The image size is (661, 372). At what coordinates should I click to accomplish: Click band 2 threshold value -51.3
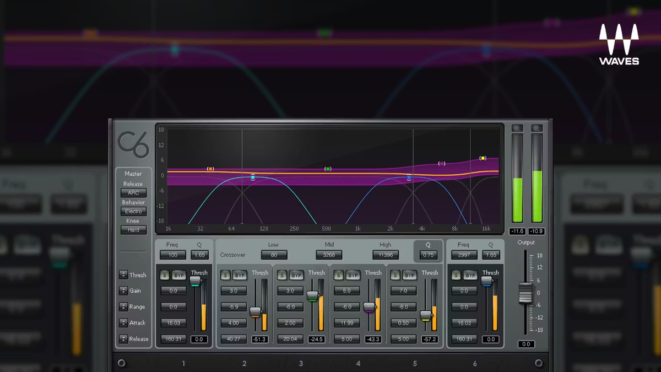coord(259,339)
